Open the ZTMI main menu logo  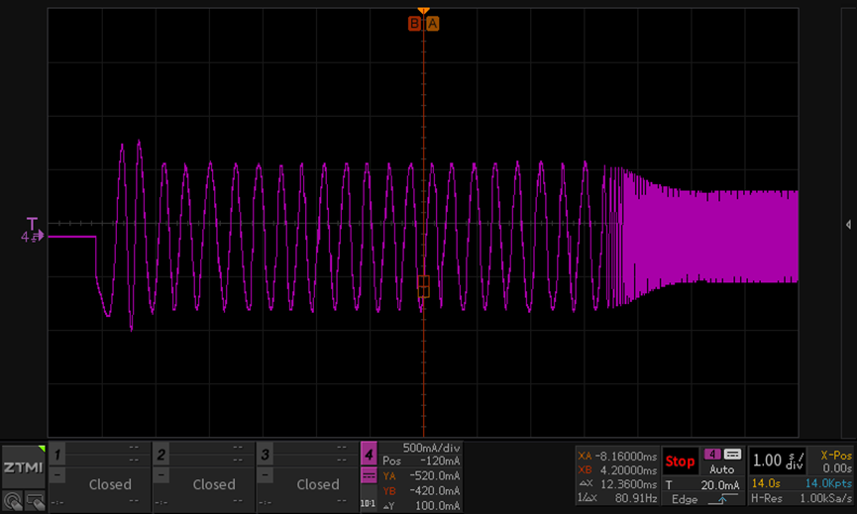(23, 467)
